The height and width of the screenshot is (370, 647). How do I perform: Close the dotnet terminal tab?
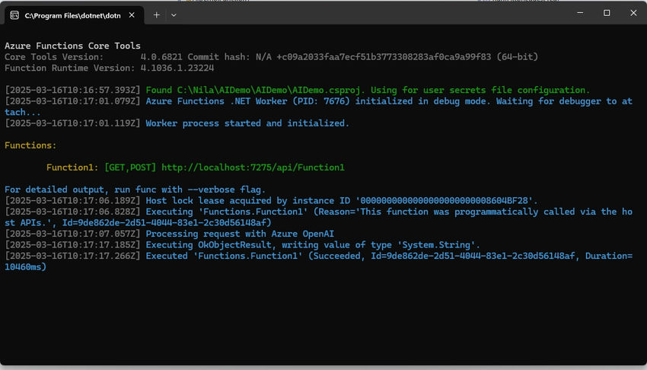pyautogui.click(x=132, y=15)
